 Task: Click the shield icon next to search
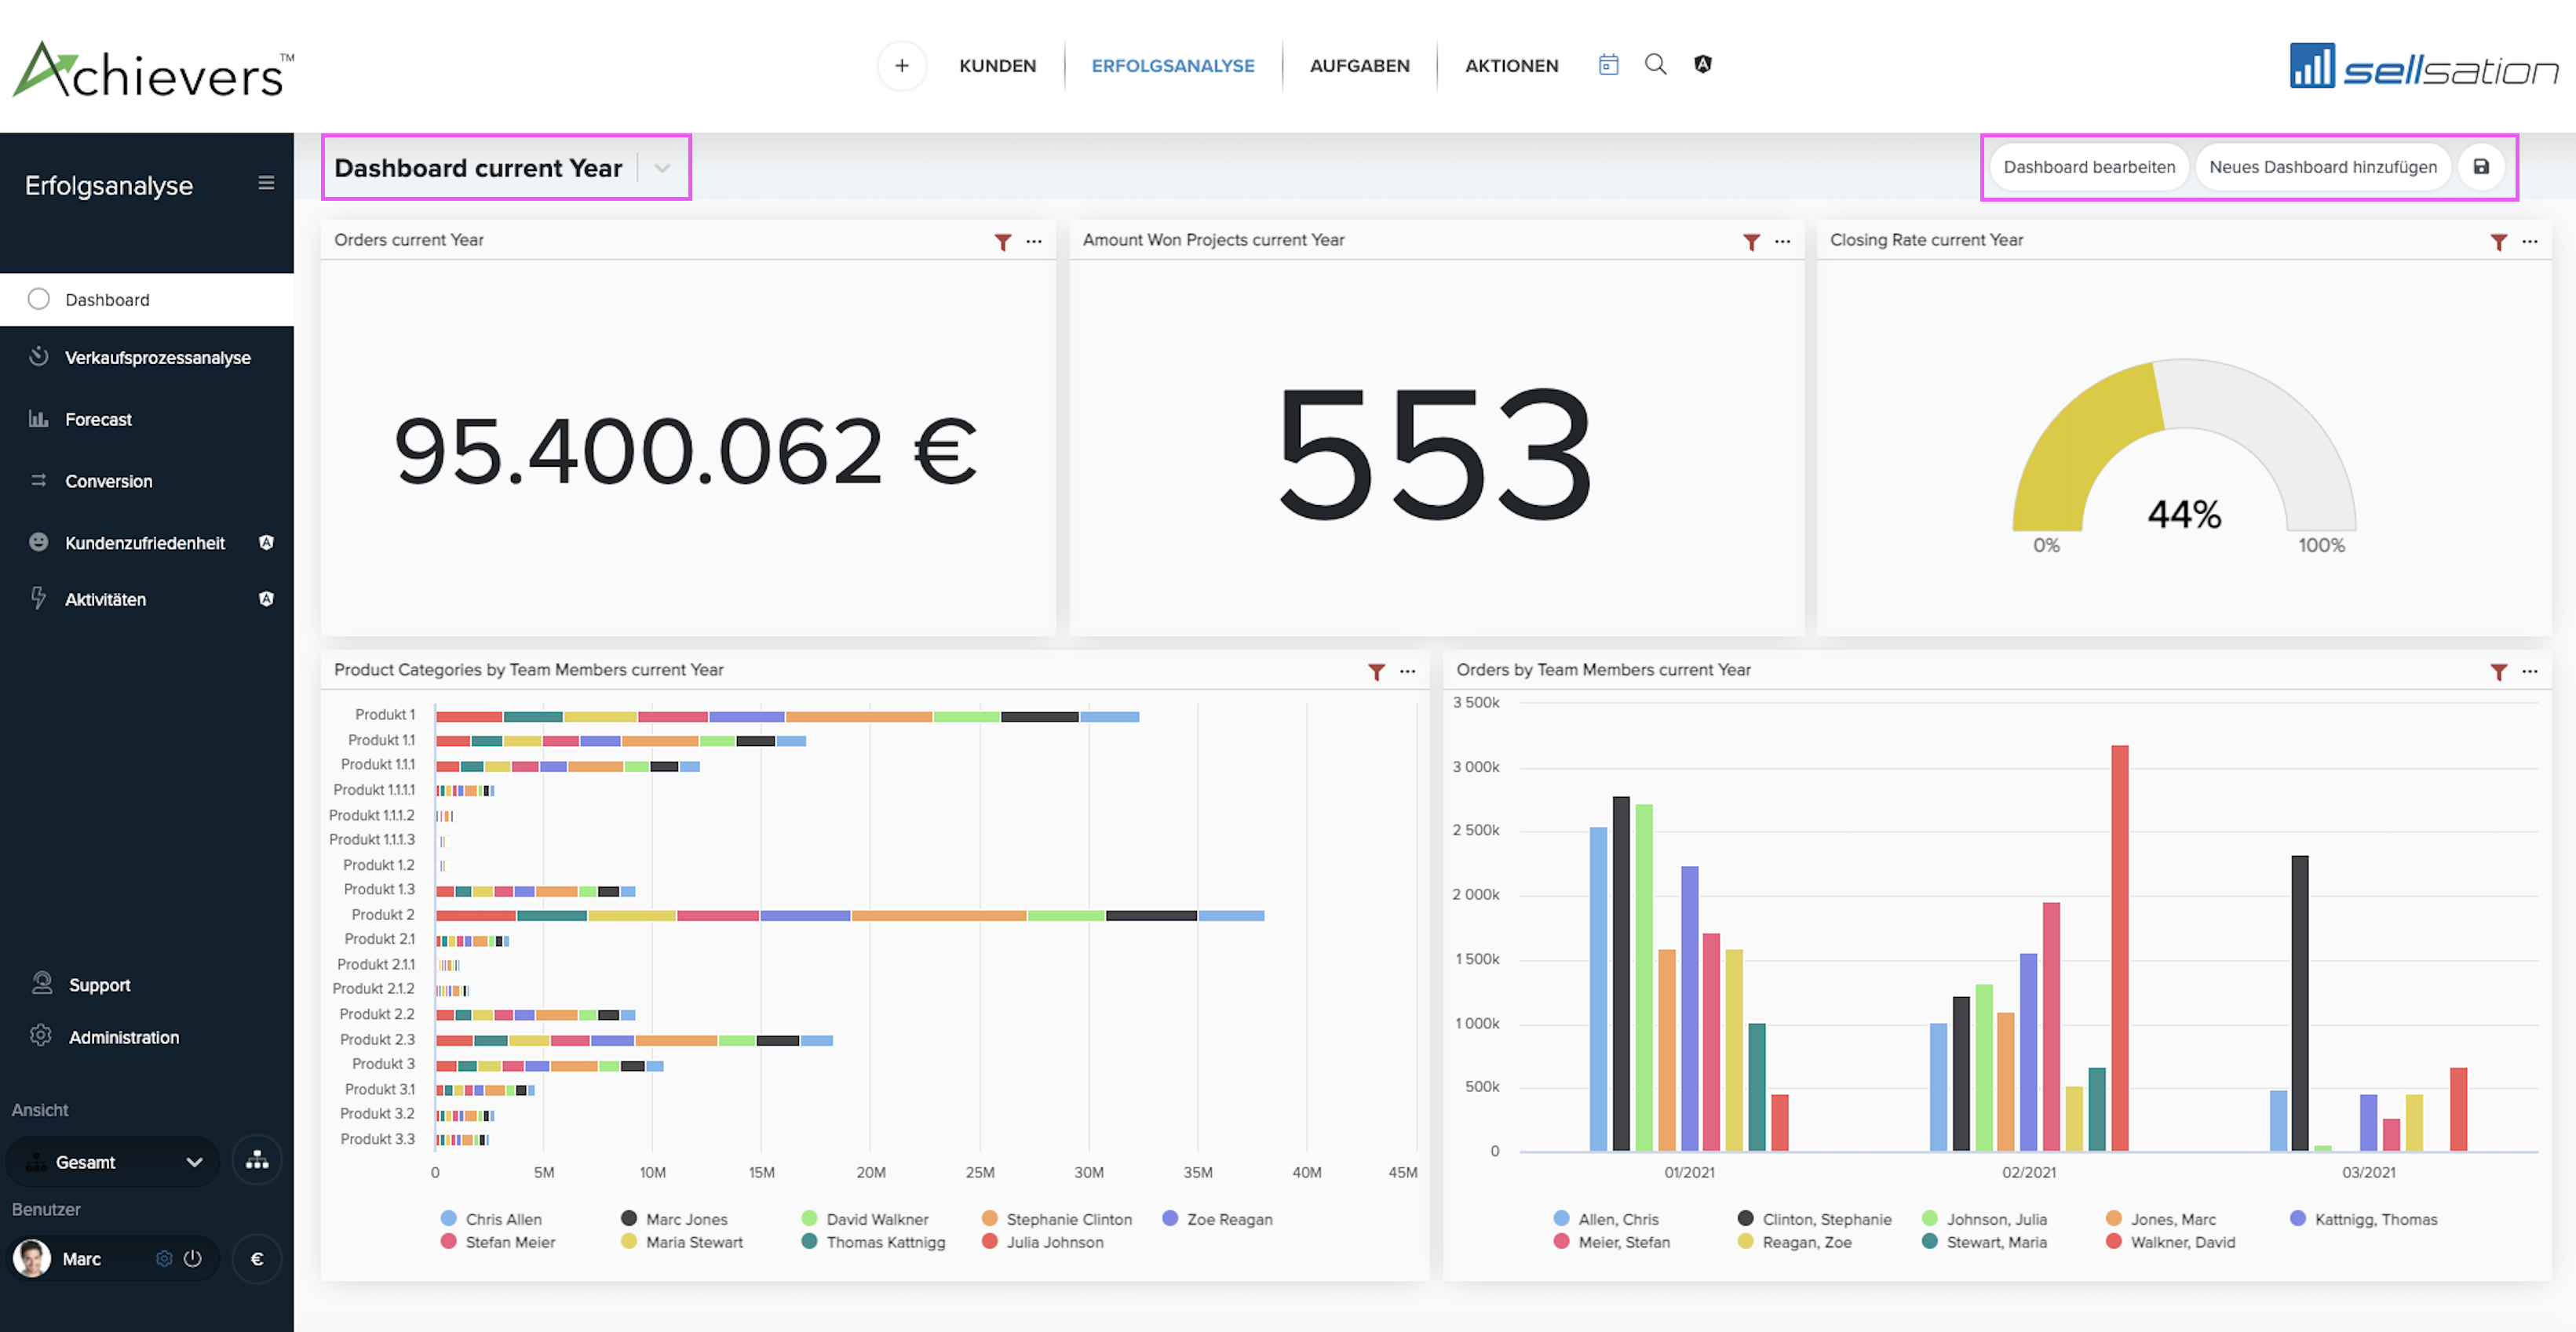pos(1703,65)
